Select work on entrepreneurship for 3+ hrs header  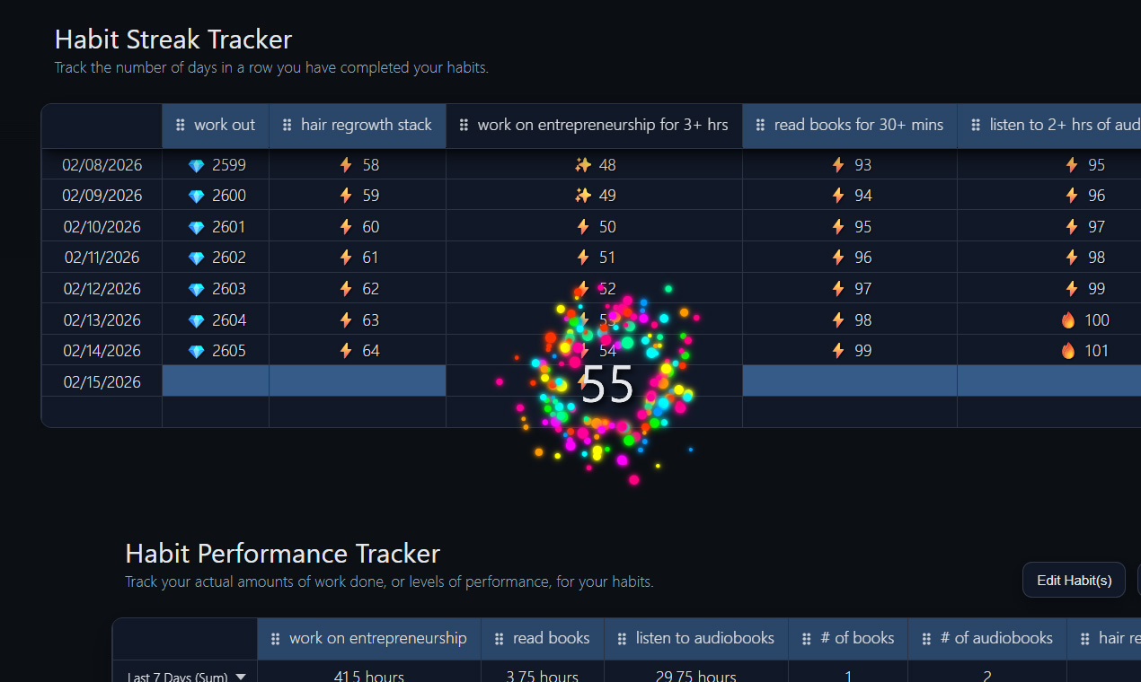(594, 126)
